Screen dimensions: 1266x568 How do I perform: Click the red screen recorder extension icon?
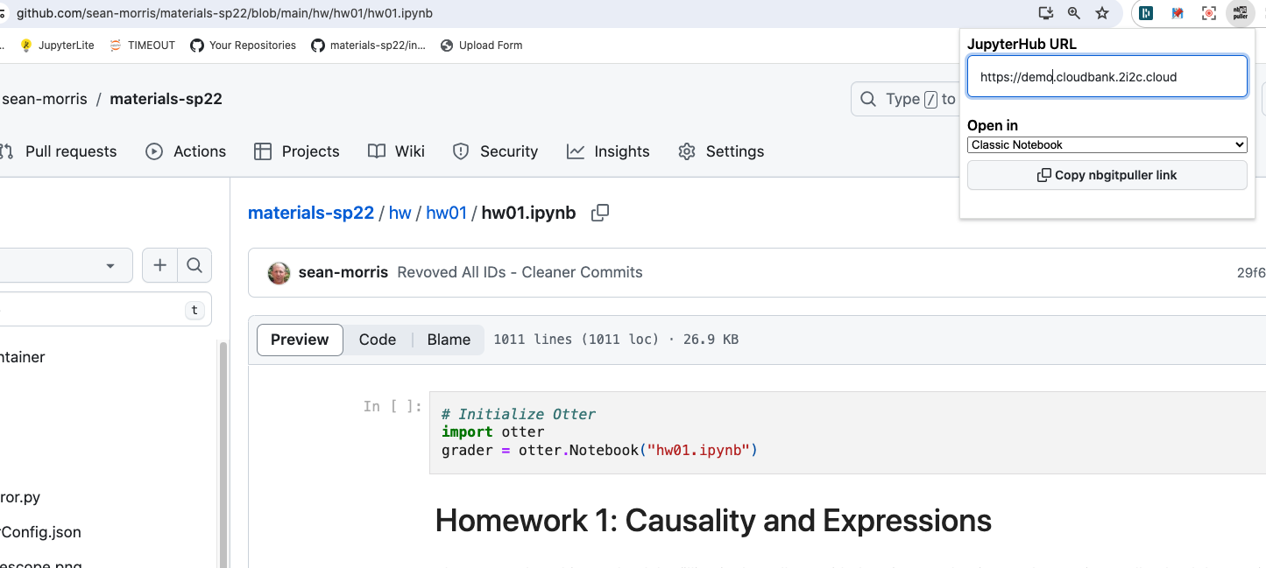pos(1209,13)
